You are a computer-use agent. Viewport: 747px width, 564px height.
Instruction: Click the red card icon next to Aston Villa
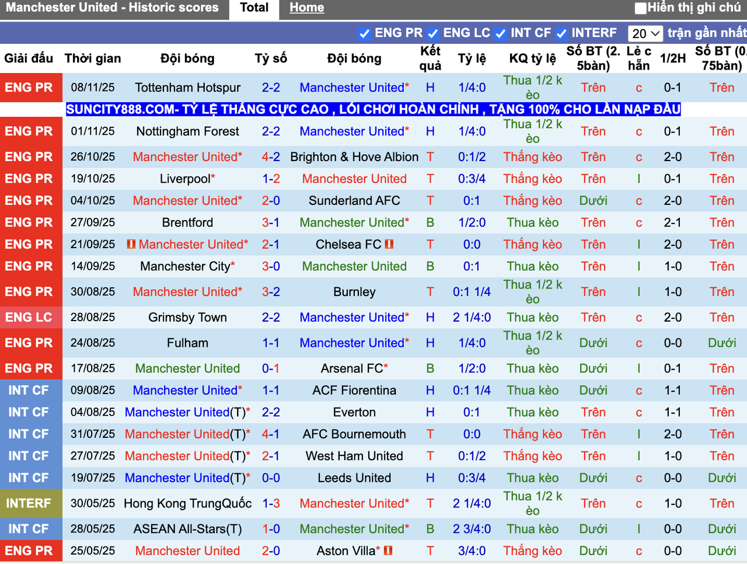(388, 551)
